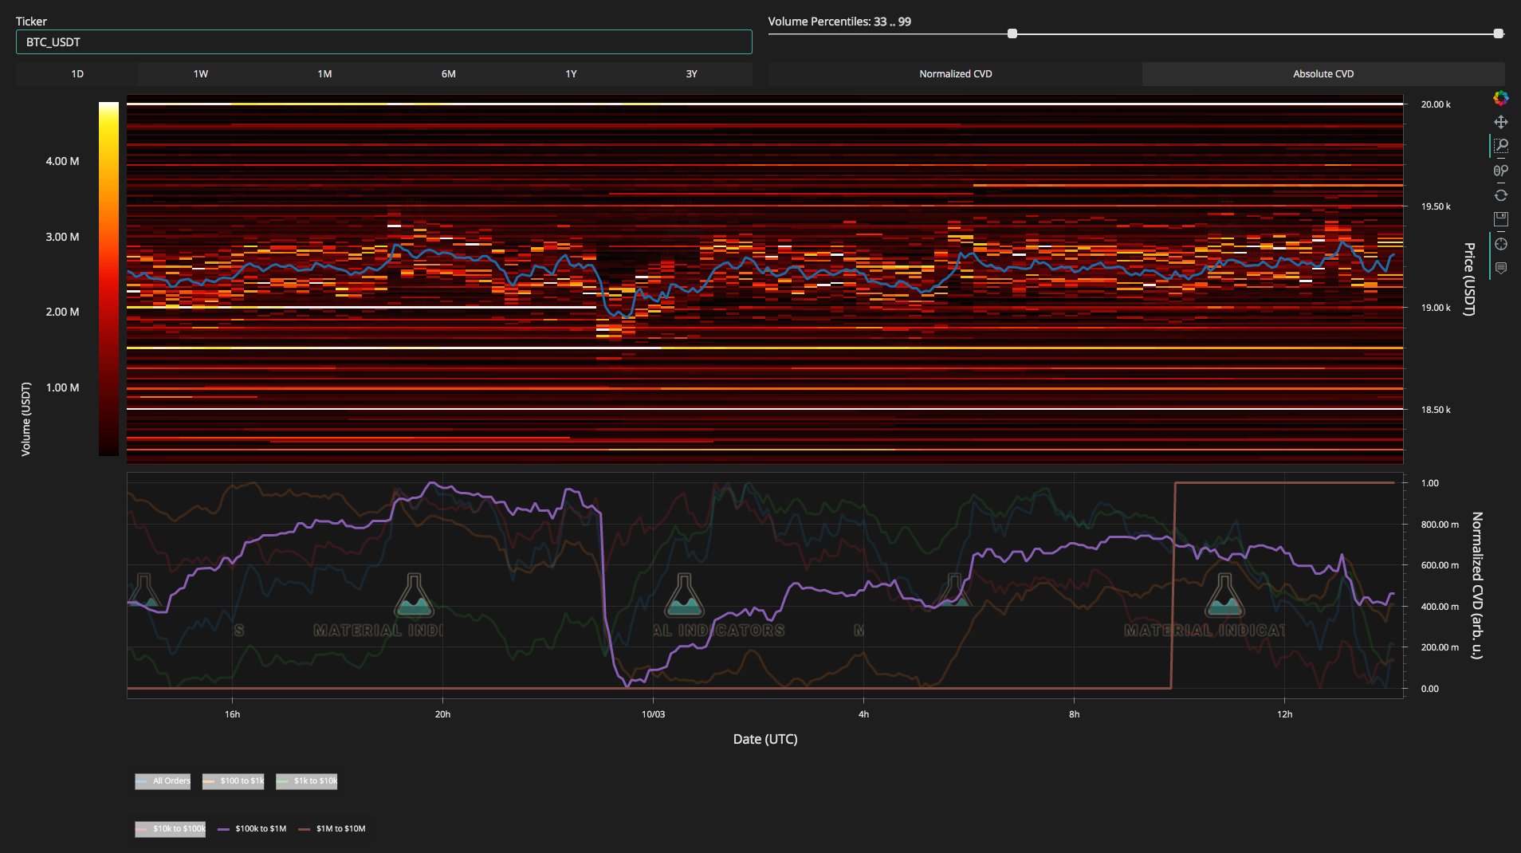Image resolution: width=1521 pixels, height=853 pixels.
Task: Toggle the All Orders legend entry
Action: (163, 780)
